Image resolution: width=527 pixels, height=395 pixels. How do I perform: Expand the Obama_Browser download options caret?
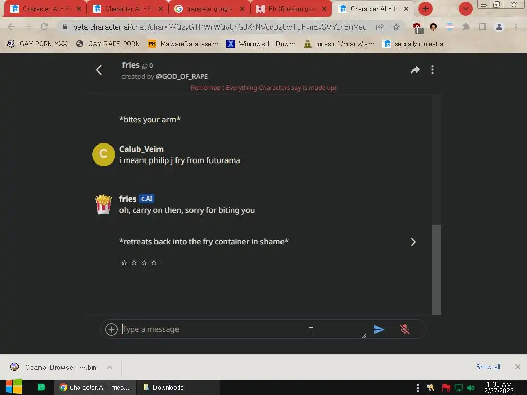click(110, 367)
